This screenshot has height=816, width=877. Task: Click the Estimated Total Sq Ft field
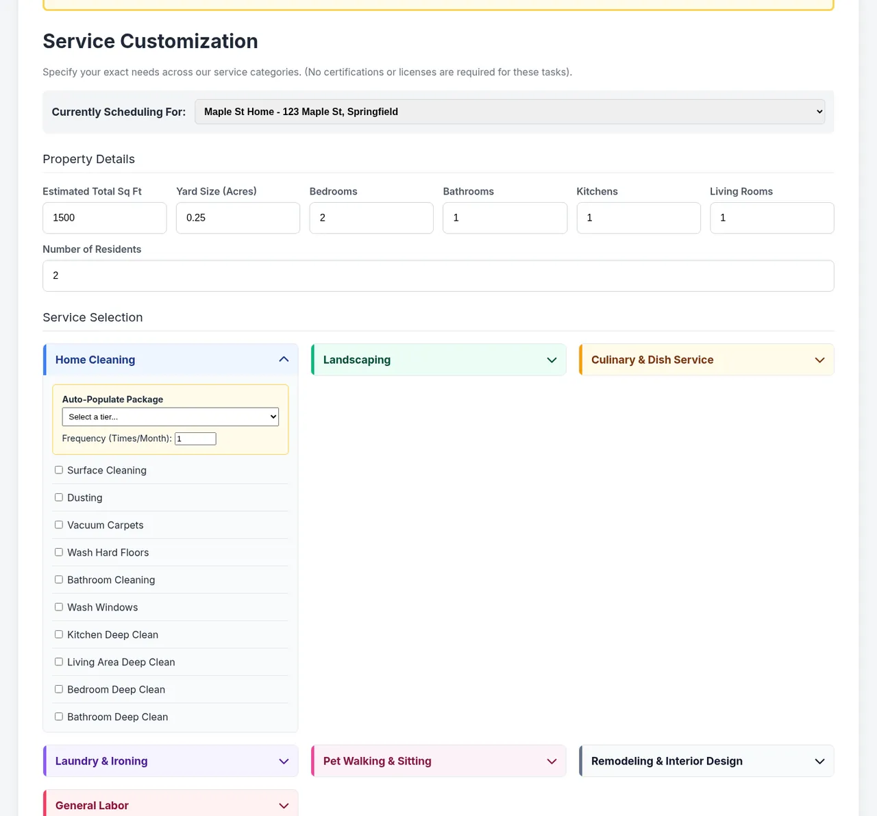tap(105, 218)
